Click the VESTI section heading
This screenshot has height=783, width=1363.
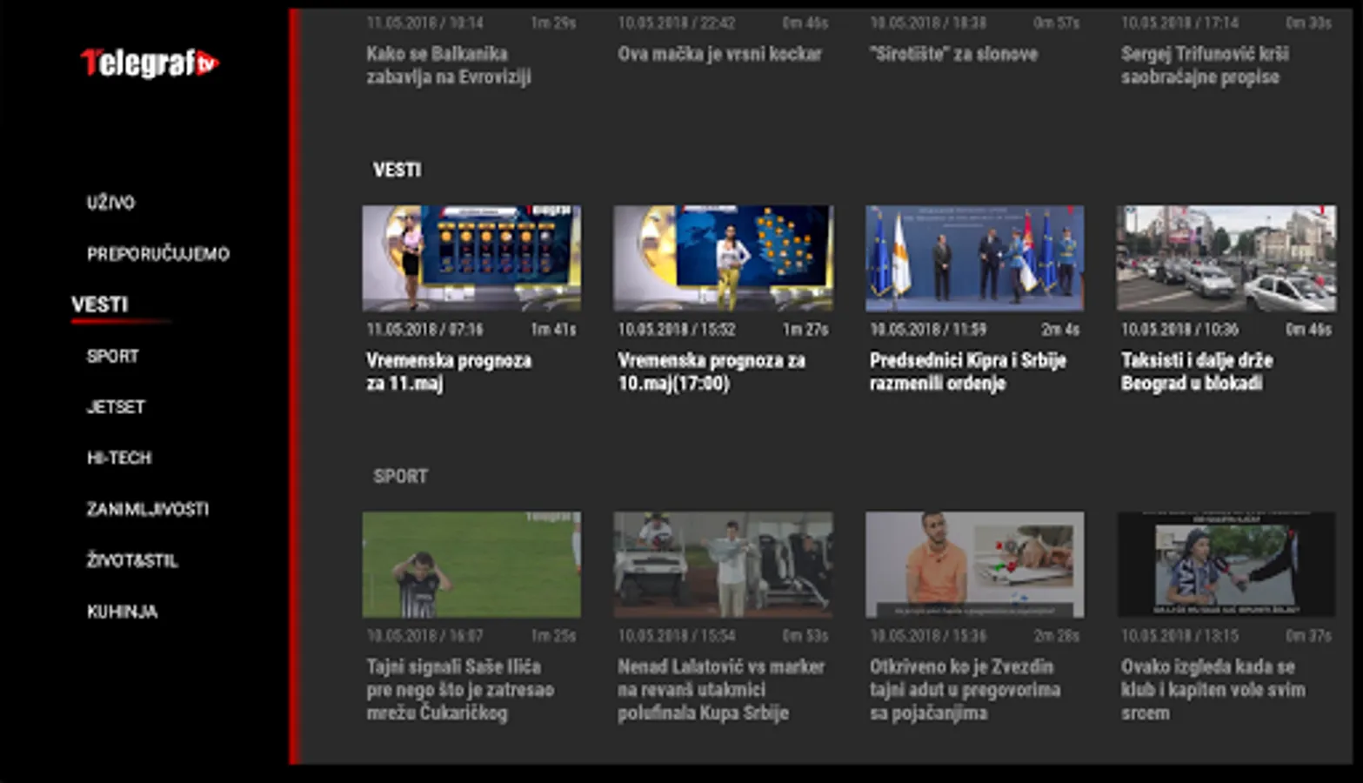397,170
